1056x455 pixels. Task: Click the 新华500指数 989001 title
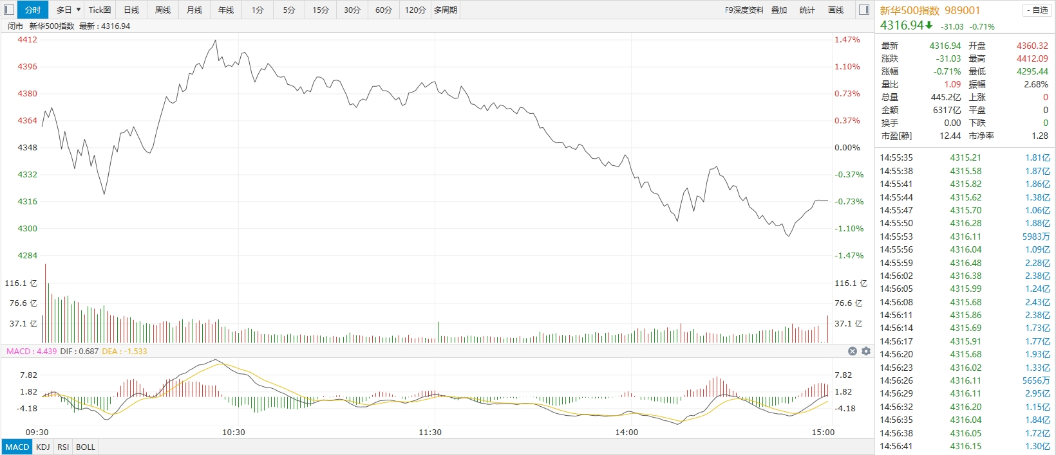point(930,10)
